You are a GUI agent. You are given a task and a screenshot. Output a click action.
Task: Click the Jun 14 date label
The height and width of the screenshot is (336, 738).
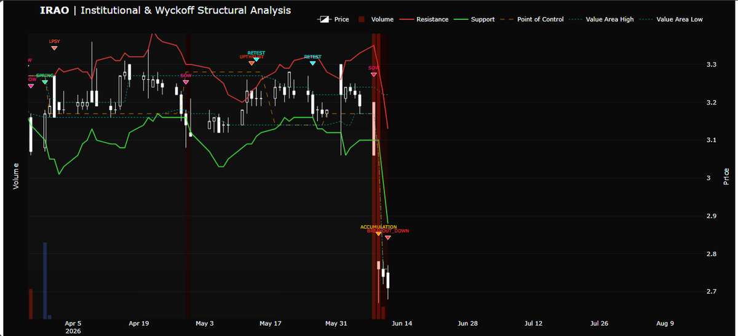coord(402,323)
